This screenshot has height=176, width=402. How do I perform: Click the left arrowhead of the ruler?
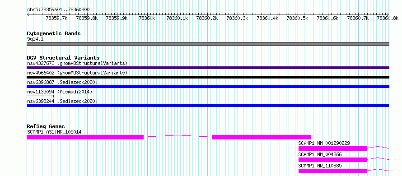pos(28,14)
